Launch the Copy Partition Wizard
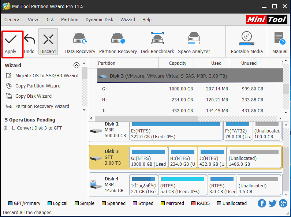The width and height of the screenshot is (291, 217). tap(33, 86)
